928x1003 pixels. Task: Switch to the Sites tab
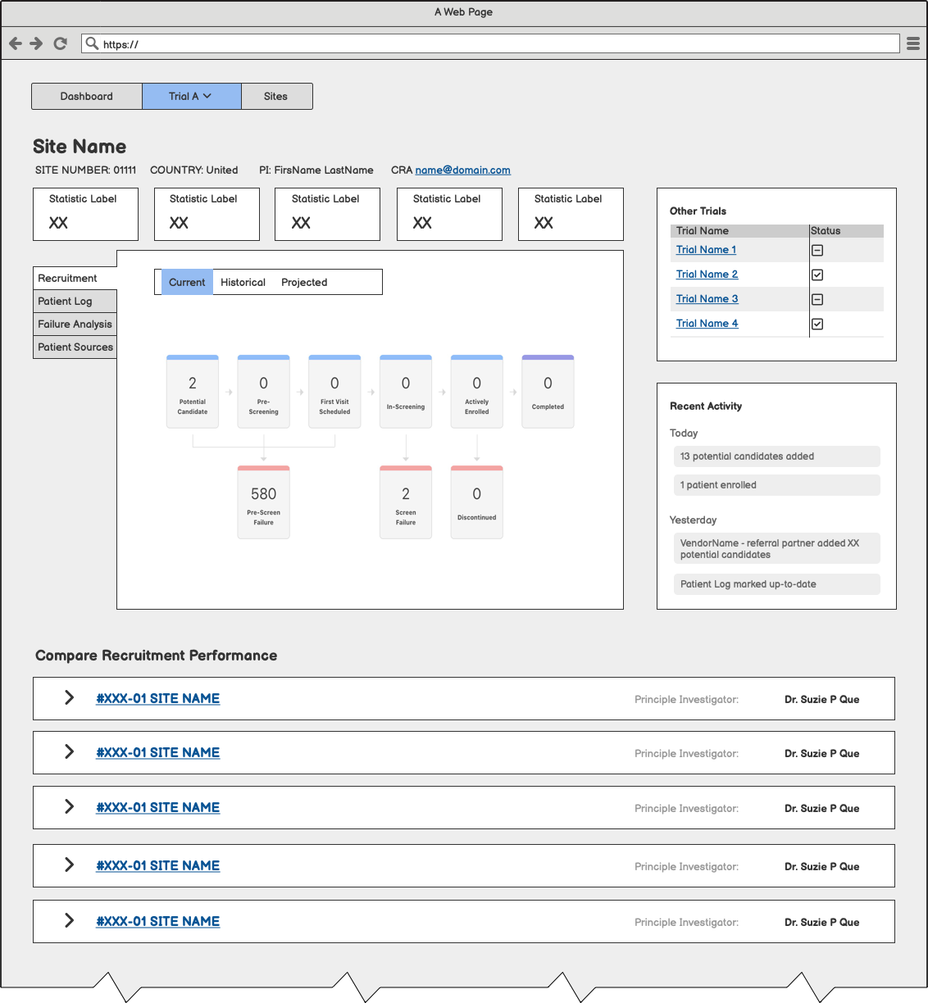click(276, 96)
